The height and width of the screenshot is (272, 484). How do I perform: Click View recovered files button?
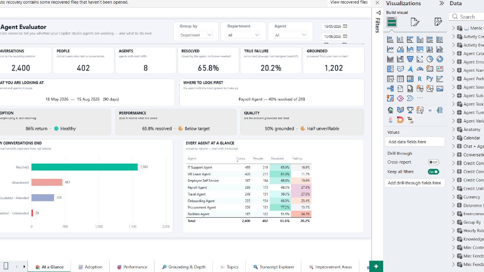pos(349,2)
